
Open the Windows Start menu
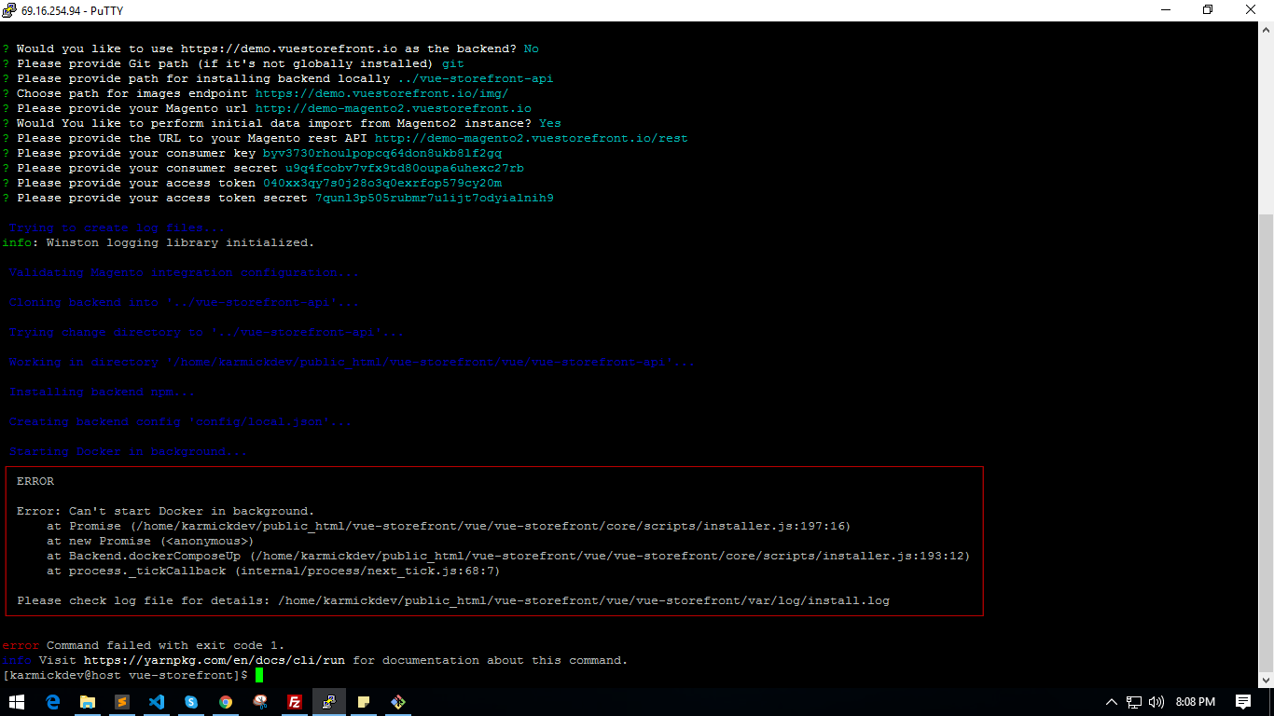(x=17, y=701)
